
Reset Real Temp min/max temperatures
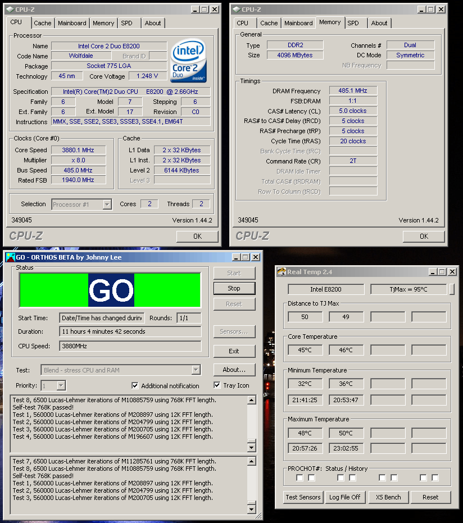tap(430, 497)
